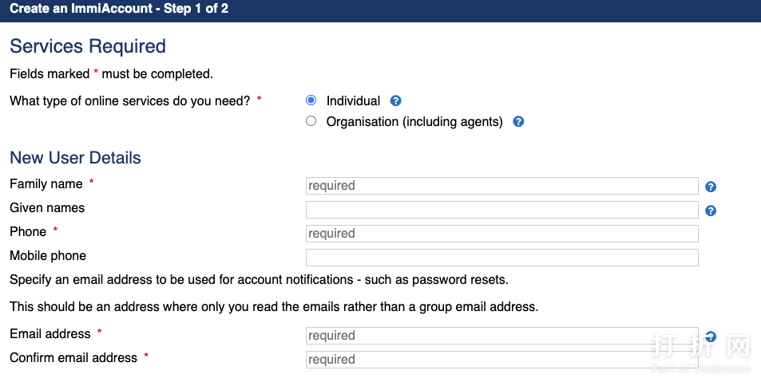Screen dimensions: 761x382
Task: Focus the Email address input field
Action: 501,336
